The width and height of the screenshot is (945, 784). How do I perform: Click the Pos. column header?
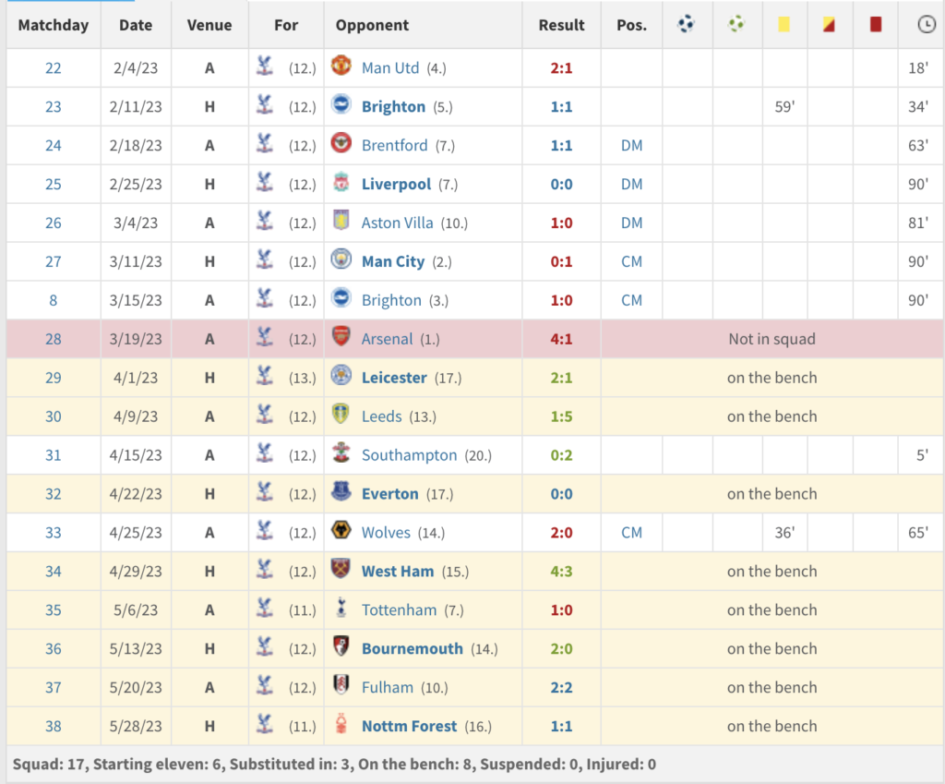631,25
